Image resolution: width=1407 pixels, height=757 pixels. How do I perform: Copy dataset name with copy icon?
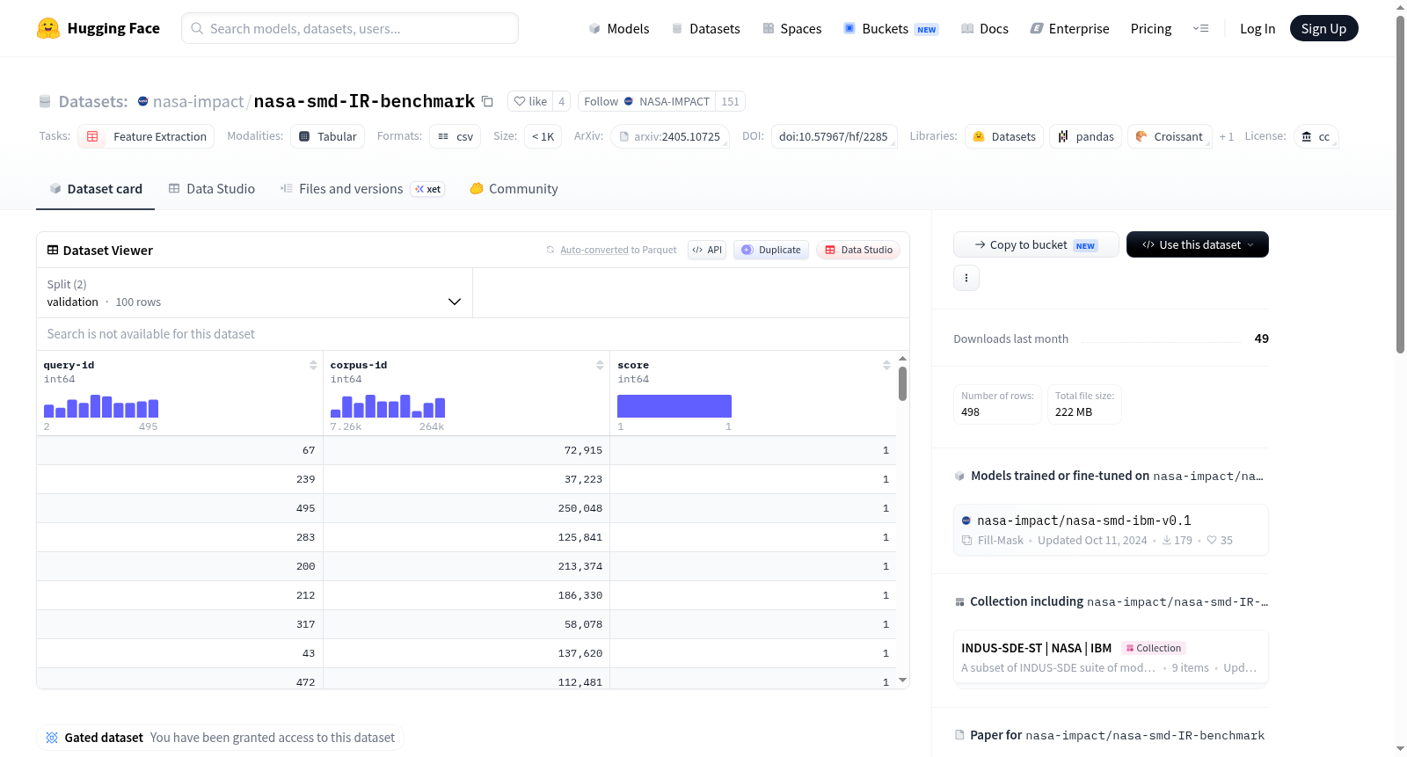487,101
